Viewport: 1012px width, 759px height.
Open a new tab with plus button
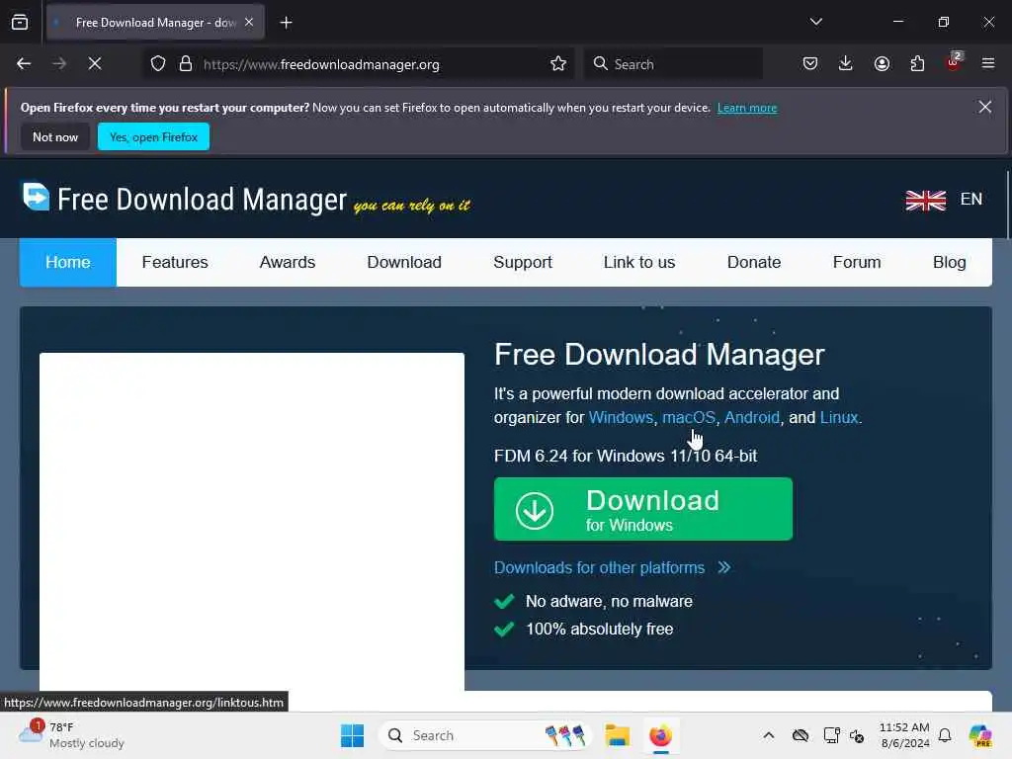pyautogui.click(x=286, y=23)
